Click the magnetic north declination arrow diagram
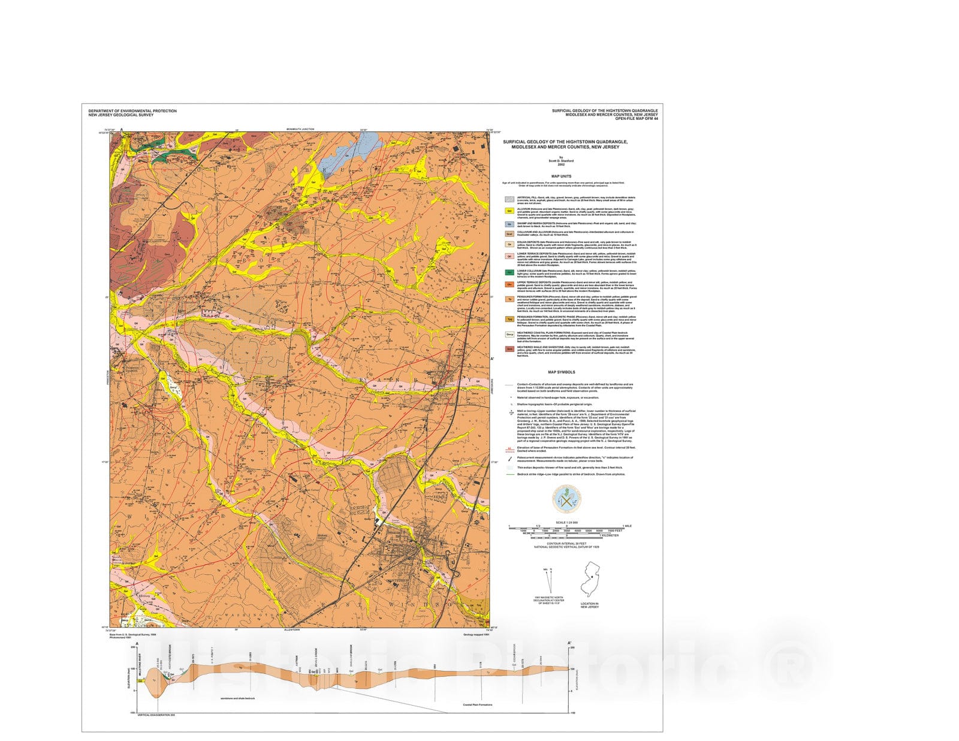 point(547,580)
